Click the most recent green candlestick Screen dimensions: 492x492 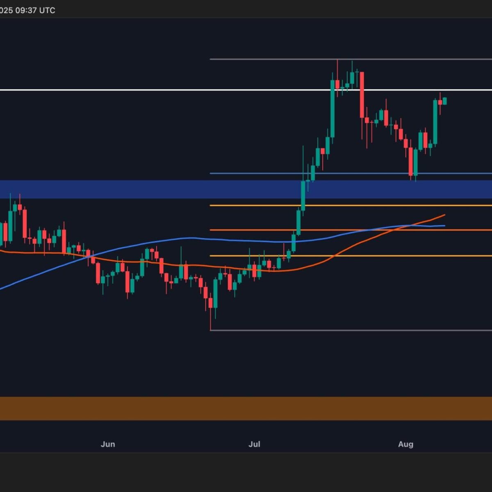pos(445,101)
